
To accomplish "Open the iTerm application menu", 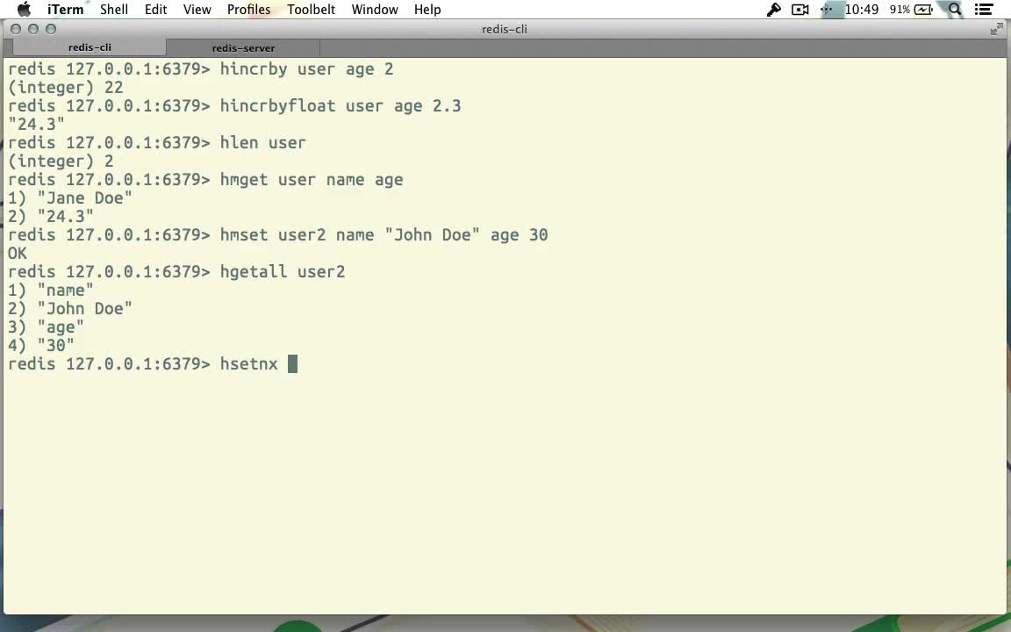I will coord(65,10).
